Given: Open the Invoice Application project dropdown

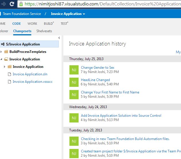Looking at the screenshot, I should [68, 14].
